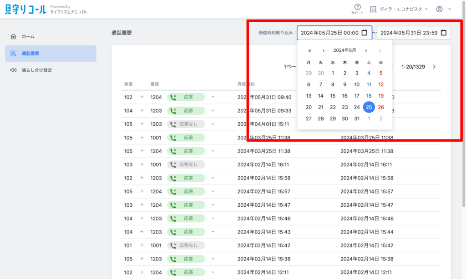Expand the 05月31日 09:40 call row
This screenshot has width=466, height=279.
[x=213, y=97]
